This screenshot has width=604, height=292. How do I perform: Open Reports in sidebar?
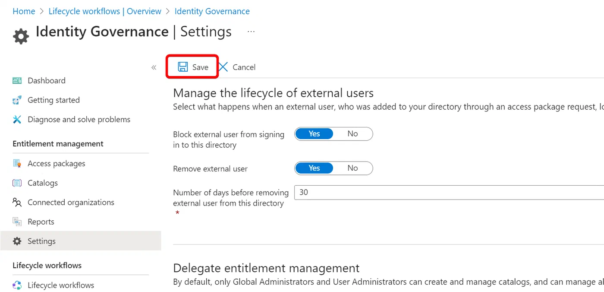pyautogui.click(x=41, y=222)
